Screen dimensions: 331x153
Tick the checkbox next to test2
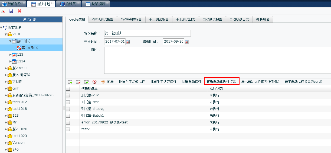click(68, 129)
